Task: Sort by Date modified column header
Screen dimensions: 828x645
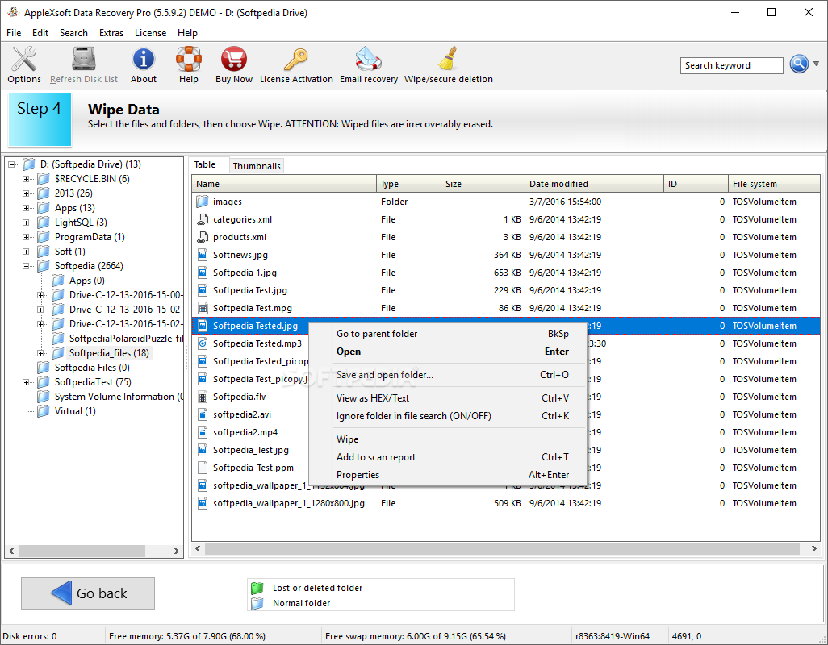Action: click(594, 184)
